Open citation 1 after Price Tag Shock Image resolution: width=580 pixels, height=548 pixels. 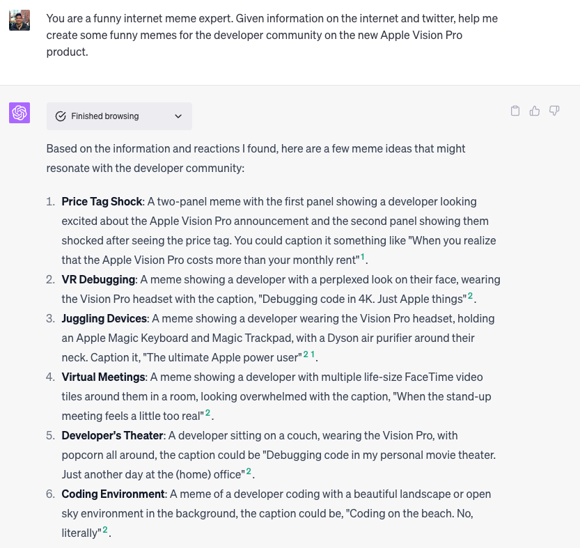[x=363, y=256]
